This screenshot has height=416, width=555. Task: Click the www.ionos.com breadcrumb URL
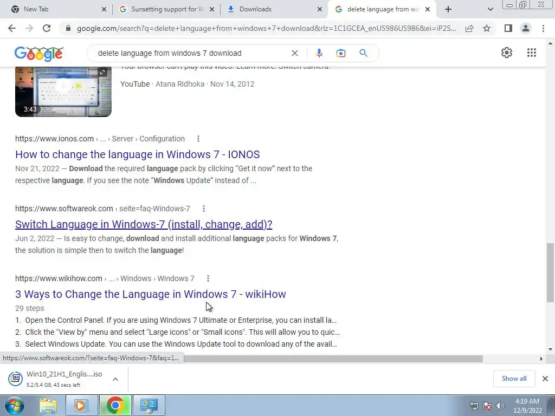tap(55, 139)
